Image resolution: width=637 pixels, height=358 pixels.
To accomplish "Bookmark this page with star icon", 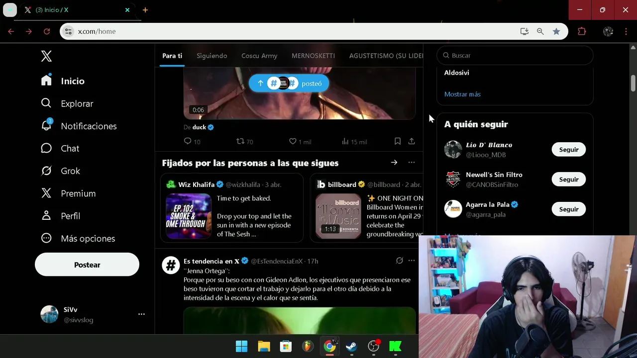I will pyautogui.click(x=556, y=31).
